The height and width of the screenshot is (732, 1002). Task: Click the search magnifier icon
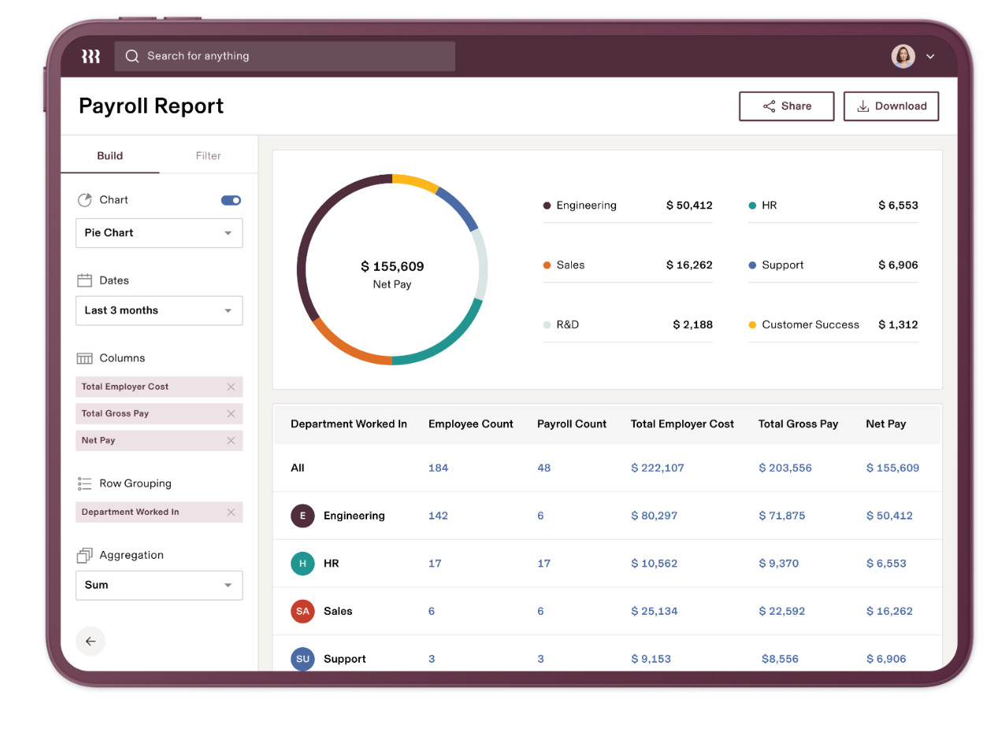[x=132, y=56]
